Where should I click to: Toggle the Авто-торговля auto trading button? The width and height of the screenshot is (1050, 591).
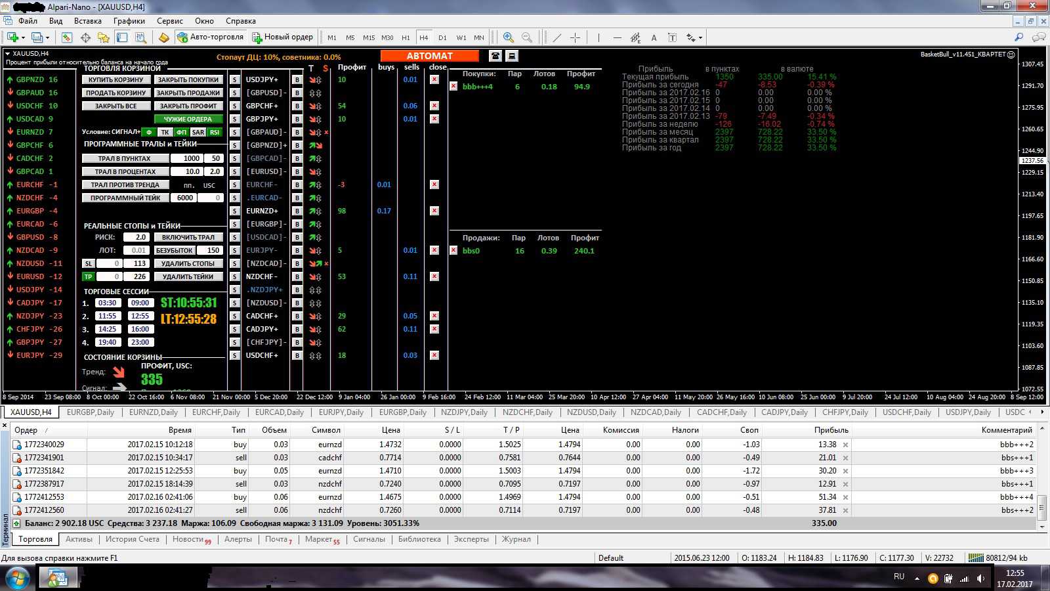click(210, 37)
